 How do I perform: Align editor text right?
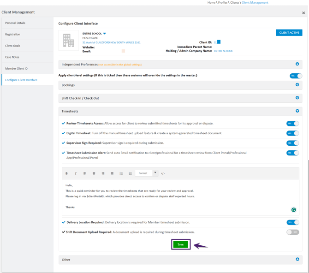pyautogui.click(x=103, y=173)
